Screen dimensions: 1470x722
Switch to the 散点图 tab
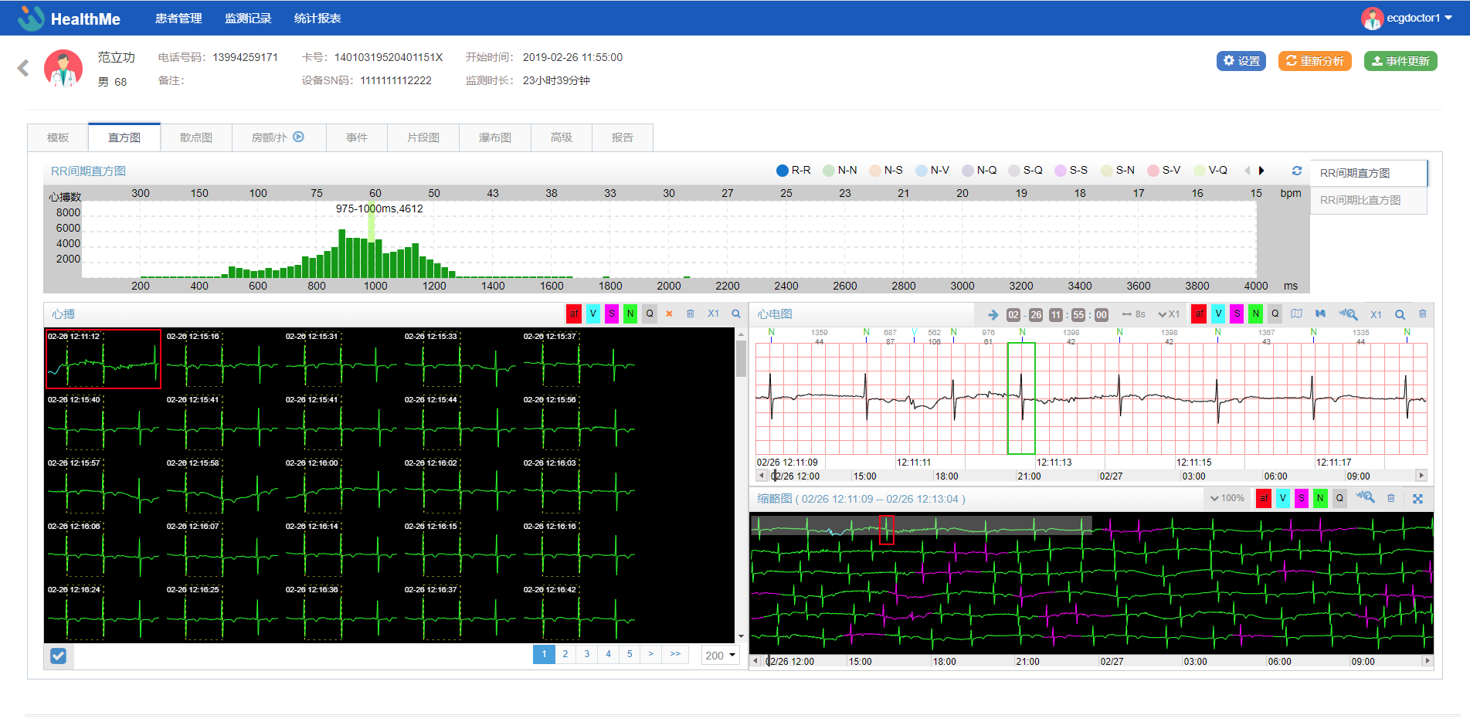click(x=196, y=137)
